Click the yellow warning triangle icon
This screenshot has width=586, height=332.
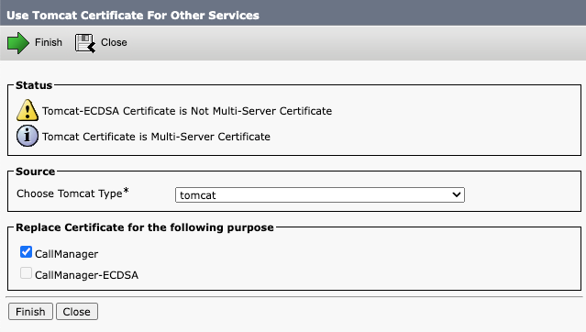tap(28, 110)
